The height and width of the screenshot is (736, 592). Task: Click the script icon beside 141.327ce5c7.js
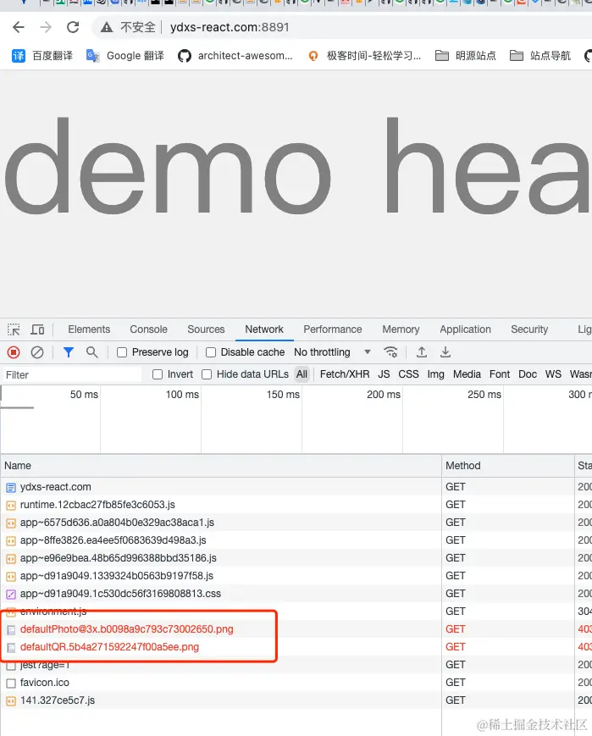[x=11, y=700]
